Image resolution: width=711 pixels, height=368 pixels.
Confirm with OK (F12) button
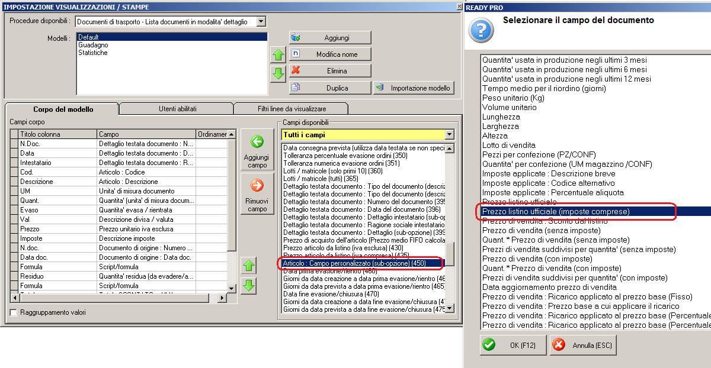[513, 345]
